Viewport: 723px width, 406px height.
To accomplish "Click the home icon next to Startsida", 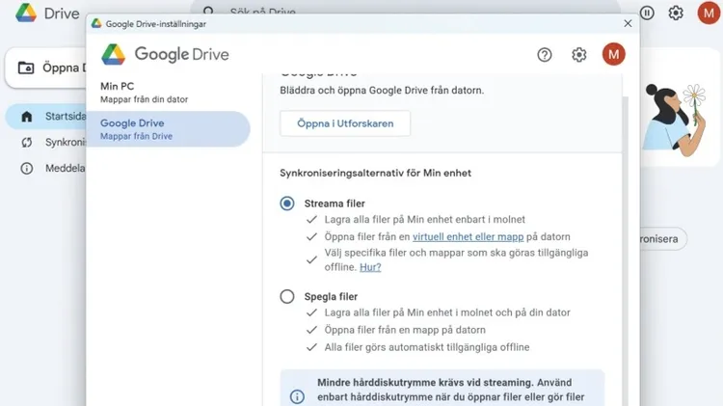I will coord(26,117).
